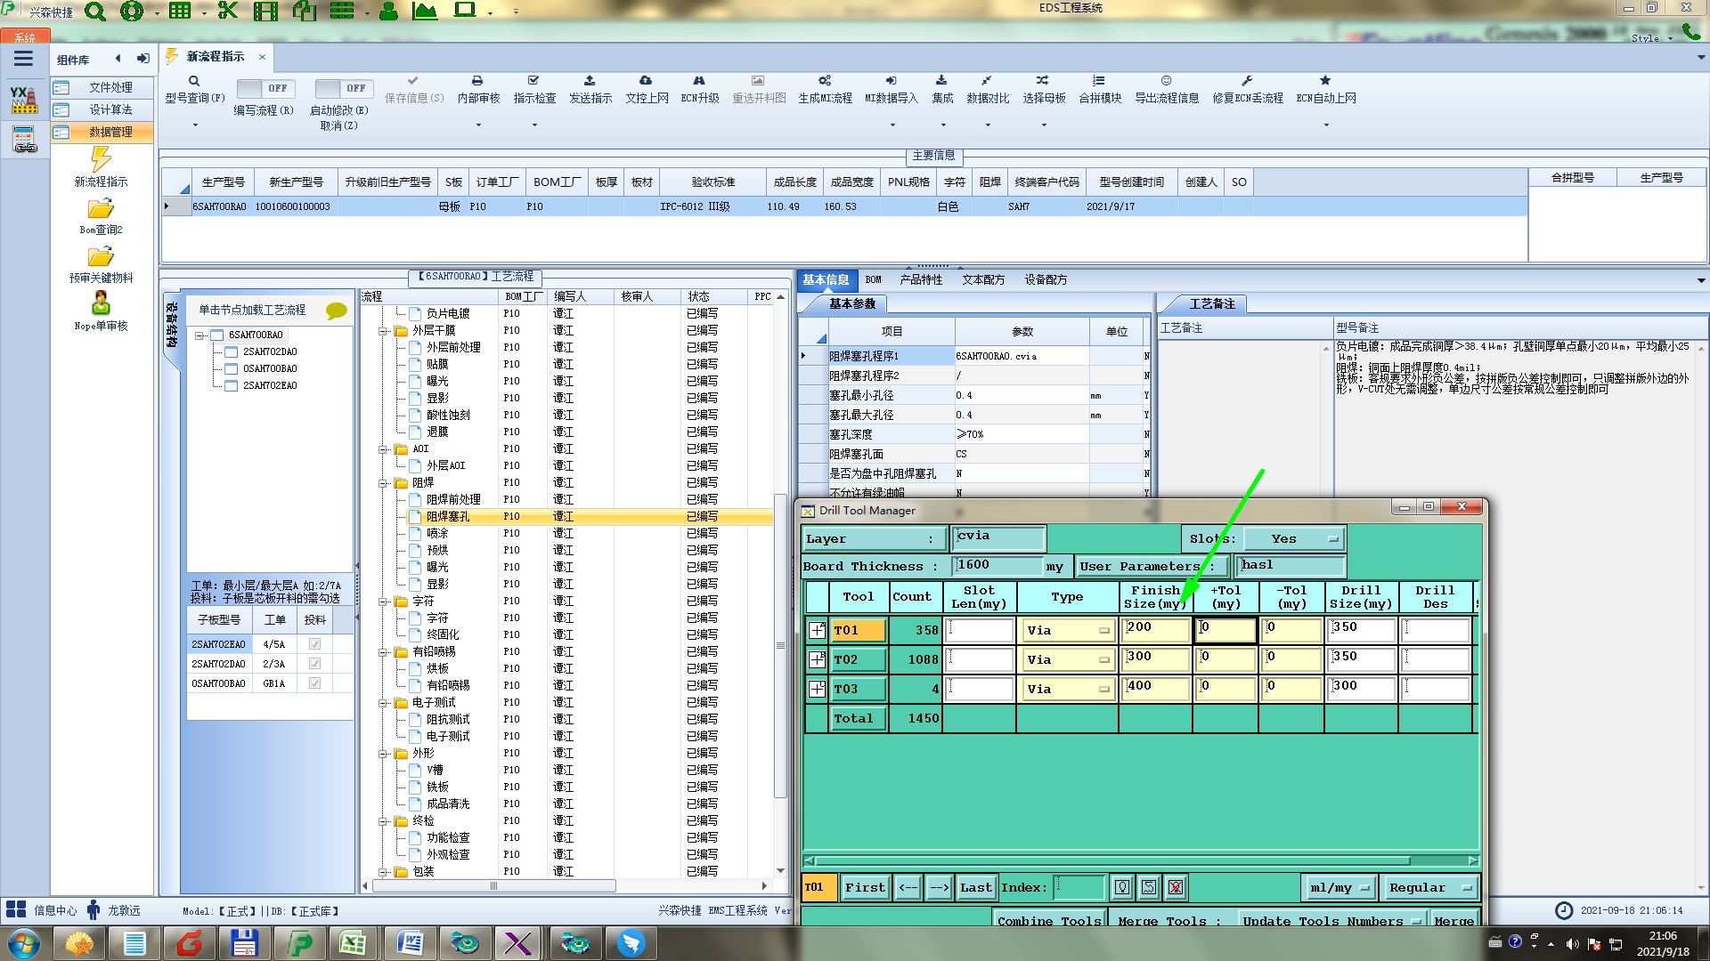1710x961 pixels.
Task: Collapse the 阻焊 folder in process tree
Action: click(x=383, y=483)
